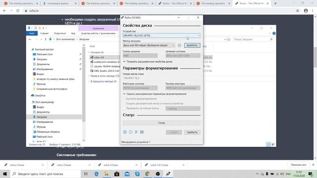Open the Устройство device dropdown
Screen dimensions: 317x178
point(161,36)
